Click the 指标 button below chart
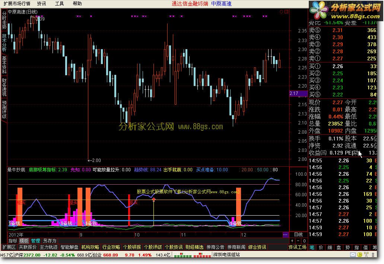This screenshot has width=384, height=264. 13,241
